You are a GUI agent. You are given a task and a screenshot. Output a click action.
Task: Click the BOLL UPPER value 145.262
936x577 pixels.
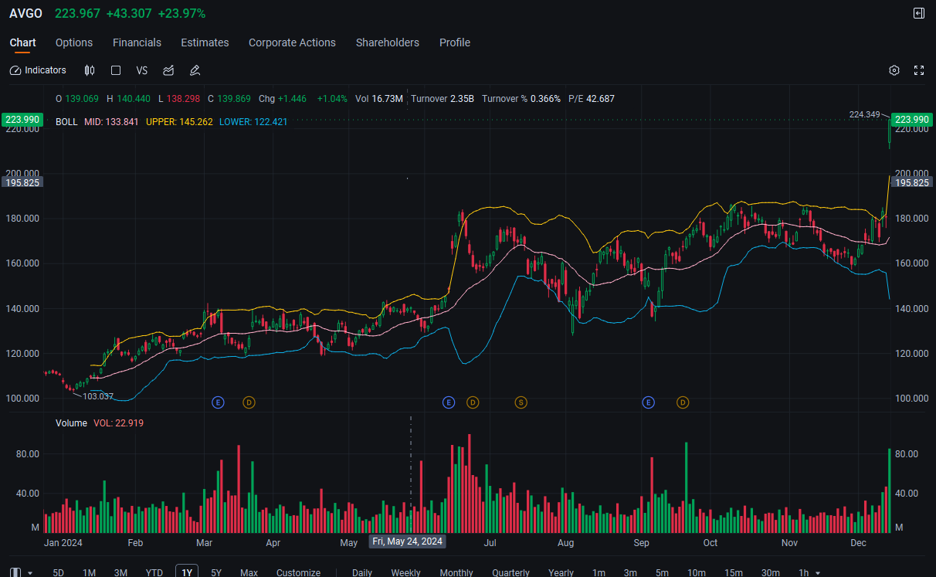(195, 122)
